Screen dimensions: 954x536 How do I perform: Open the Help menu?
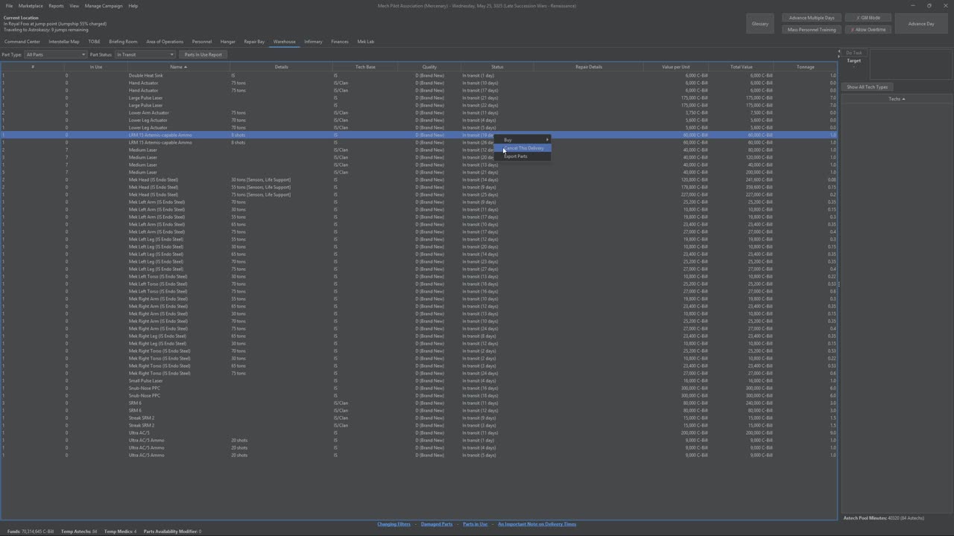click(x=133, y=6)
